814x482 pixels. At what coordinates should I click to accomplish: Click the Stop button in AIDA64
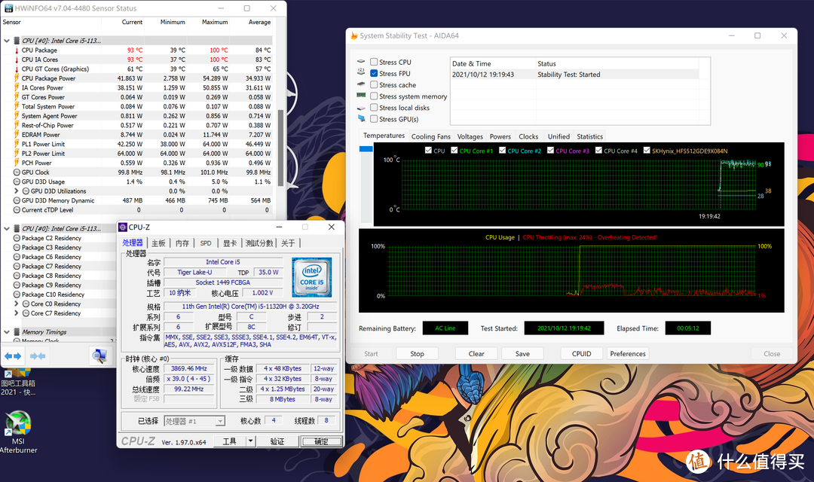pyautogui.click(x=417, y=354)
